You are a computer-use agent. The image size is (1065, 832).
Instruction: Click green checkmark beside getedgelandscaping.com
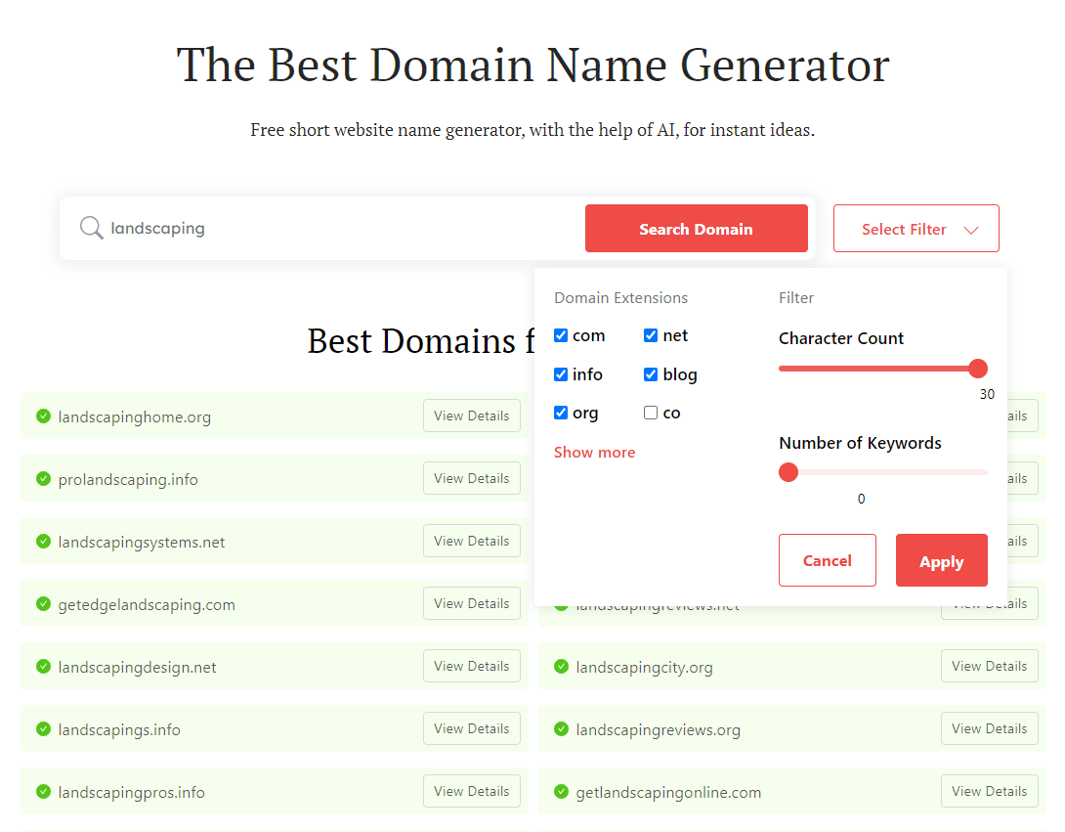tap(43, 604)
